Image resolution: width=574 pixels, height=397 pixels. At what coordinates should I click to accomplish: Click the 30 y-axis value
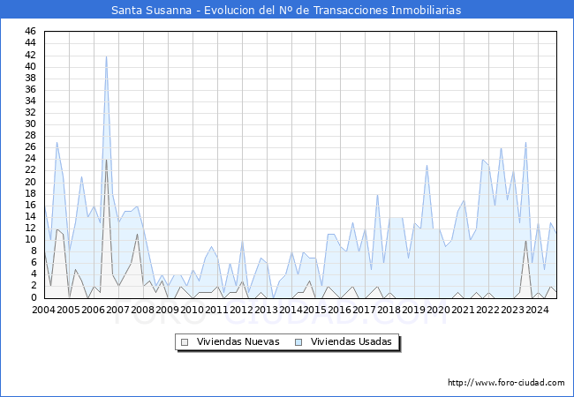(x=30, y=124)
